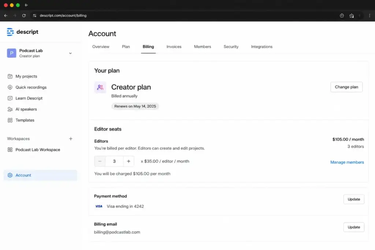
Task: Click the 'Renews on May 14, 2025' badge
Action: pos(135,107)
